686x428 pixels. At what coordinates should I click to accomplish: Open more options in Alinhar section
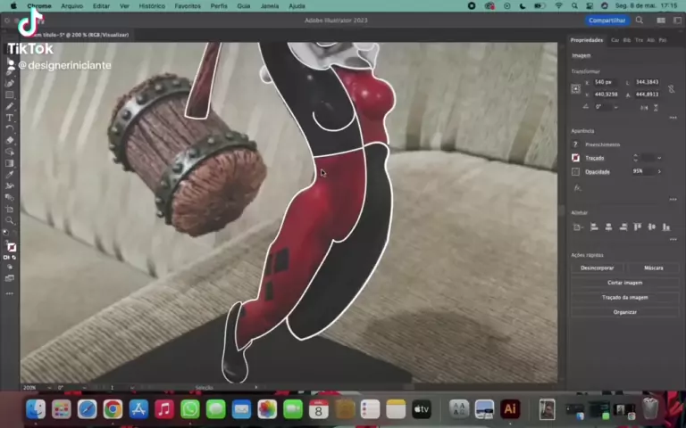pyautogui.click(x=673, y=239)
